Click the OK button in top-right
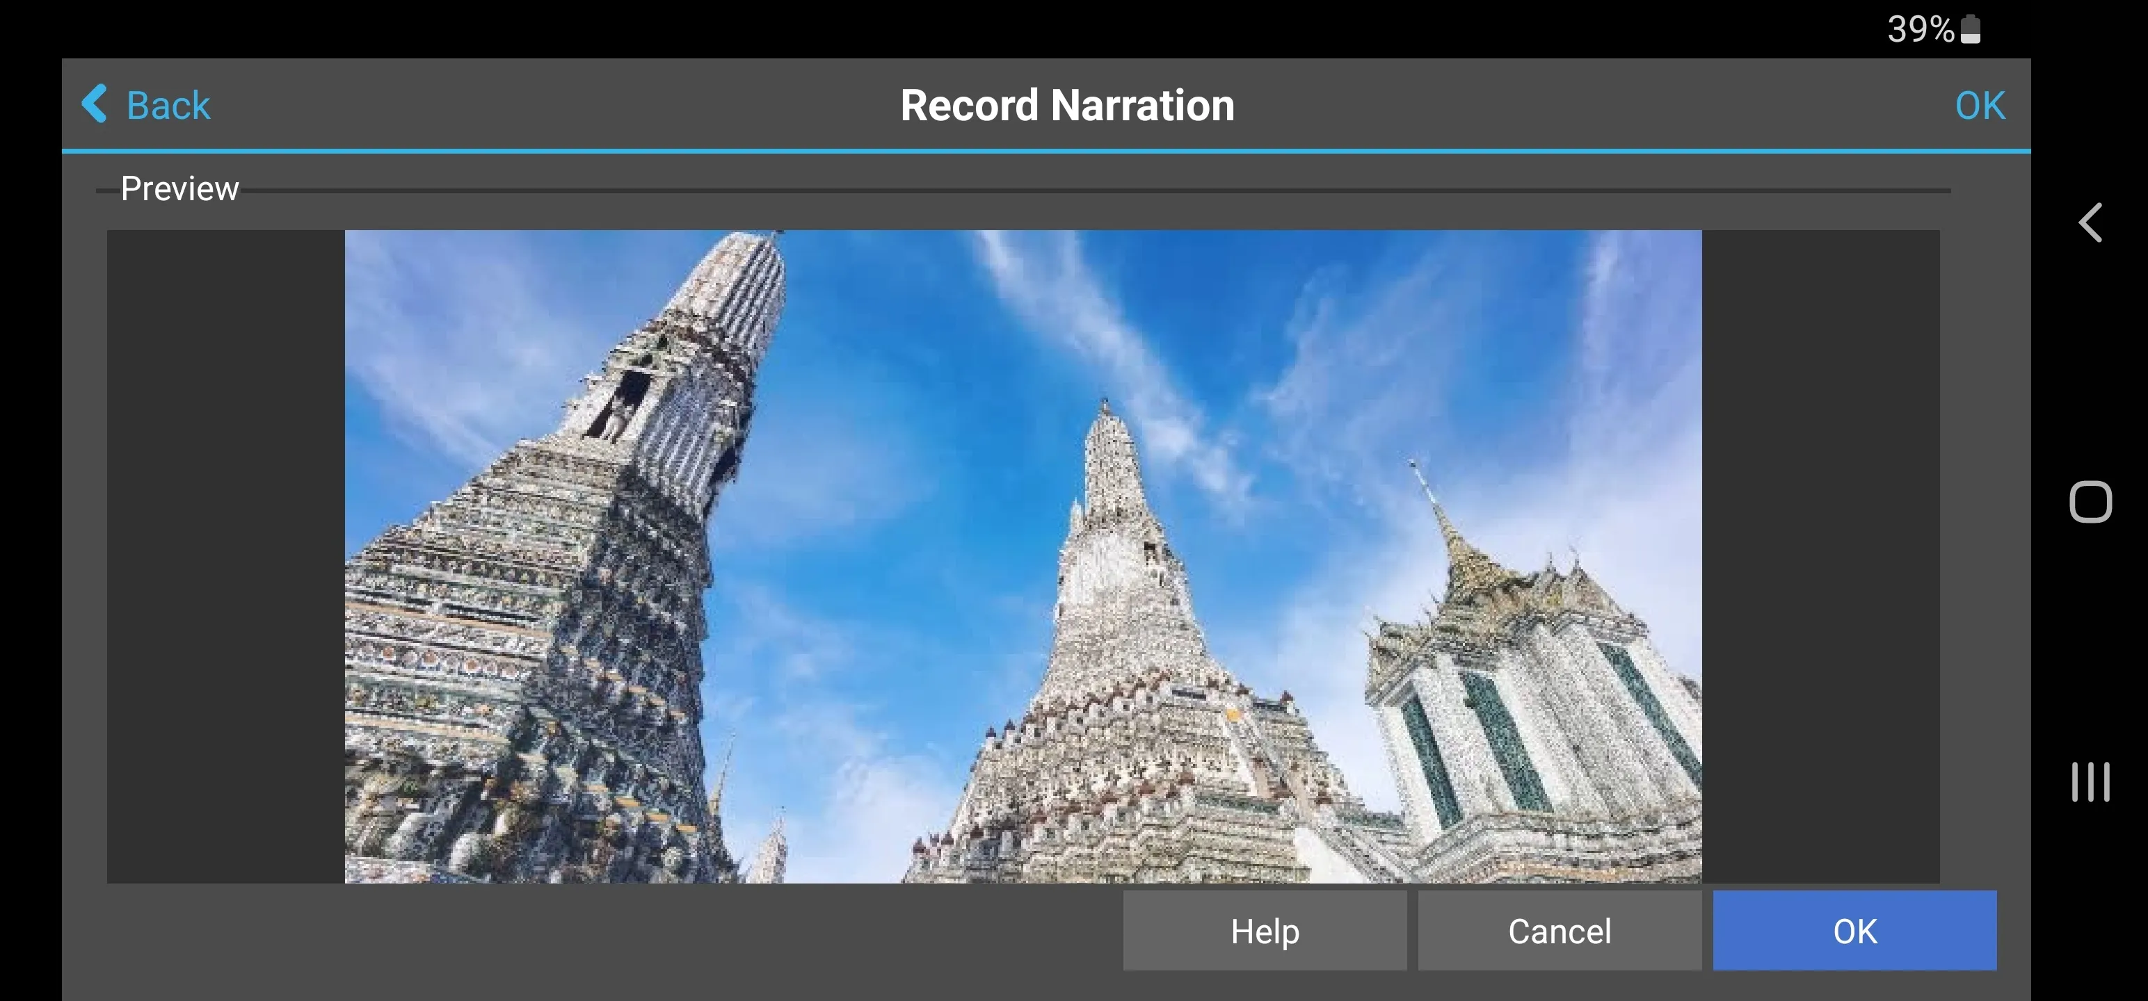The height and width of the screenshot is (1001, 2148). tap(1978, 104)
